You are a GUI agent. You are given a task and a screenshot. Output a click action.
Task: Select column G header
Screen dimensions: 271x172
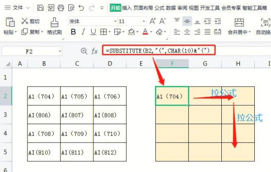click(205, 64)
